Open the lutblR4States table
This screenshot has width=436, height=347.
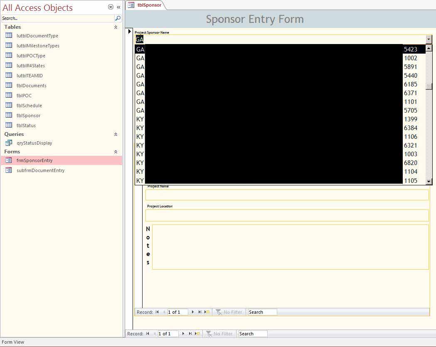coord(30,66)
